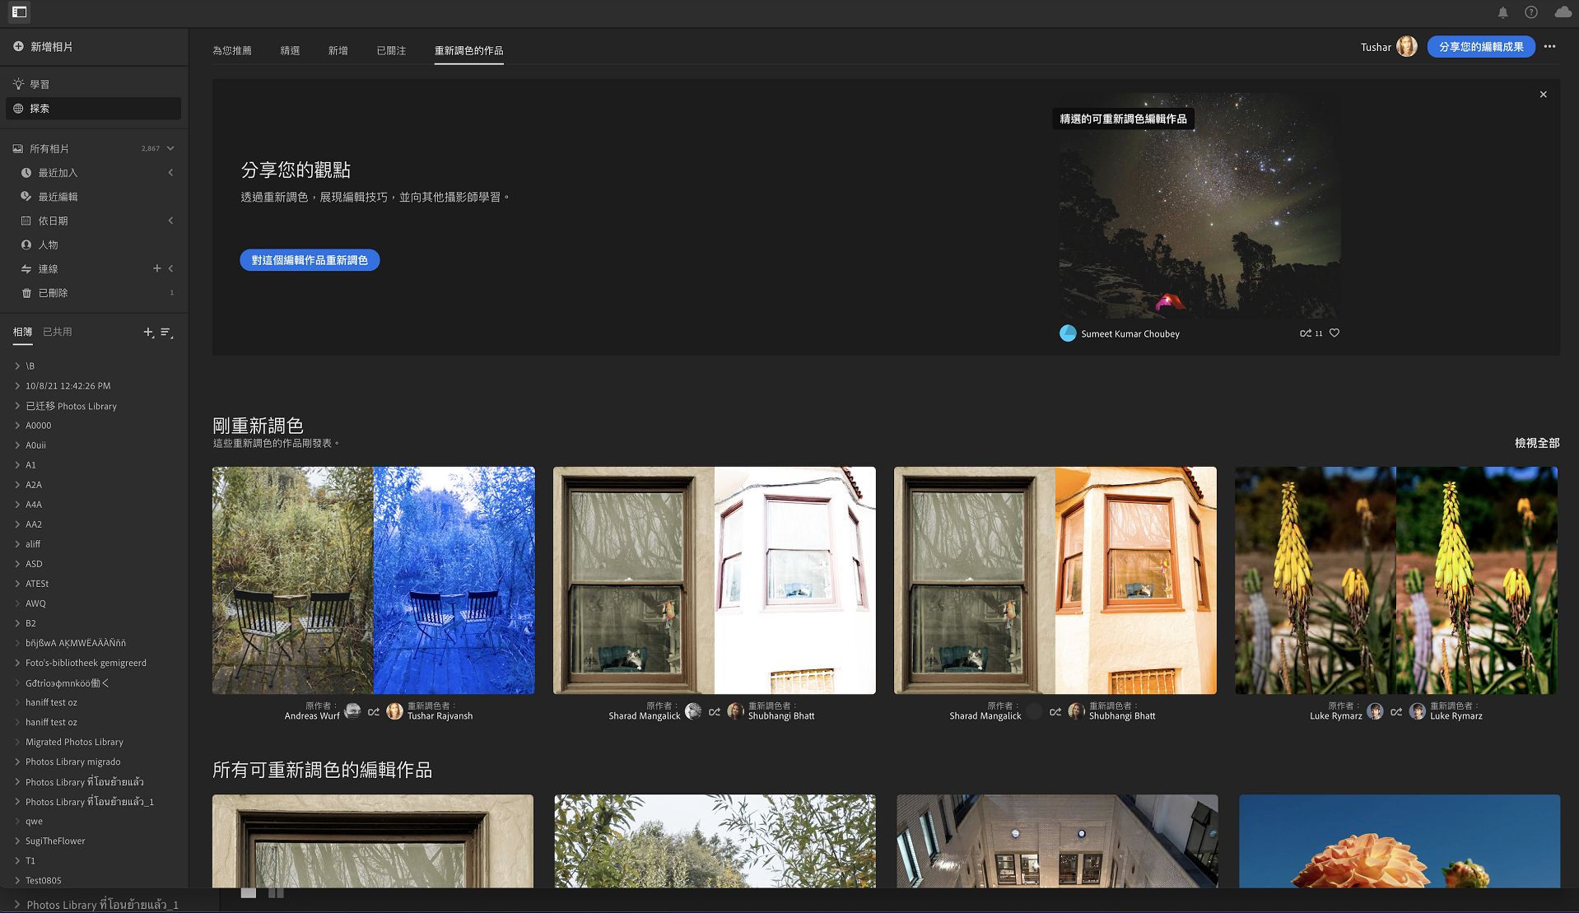
Task: Select the AWQ album
Action: [35, 603]
